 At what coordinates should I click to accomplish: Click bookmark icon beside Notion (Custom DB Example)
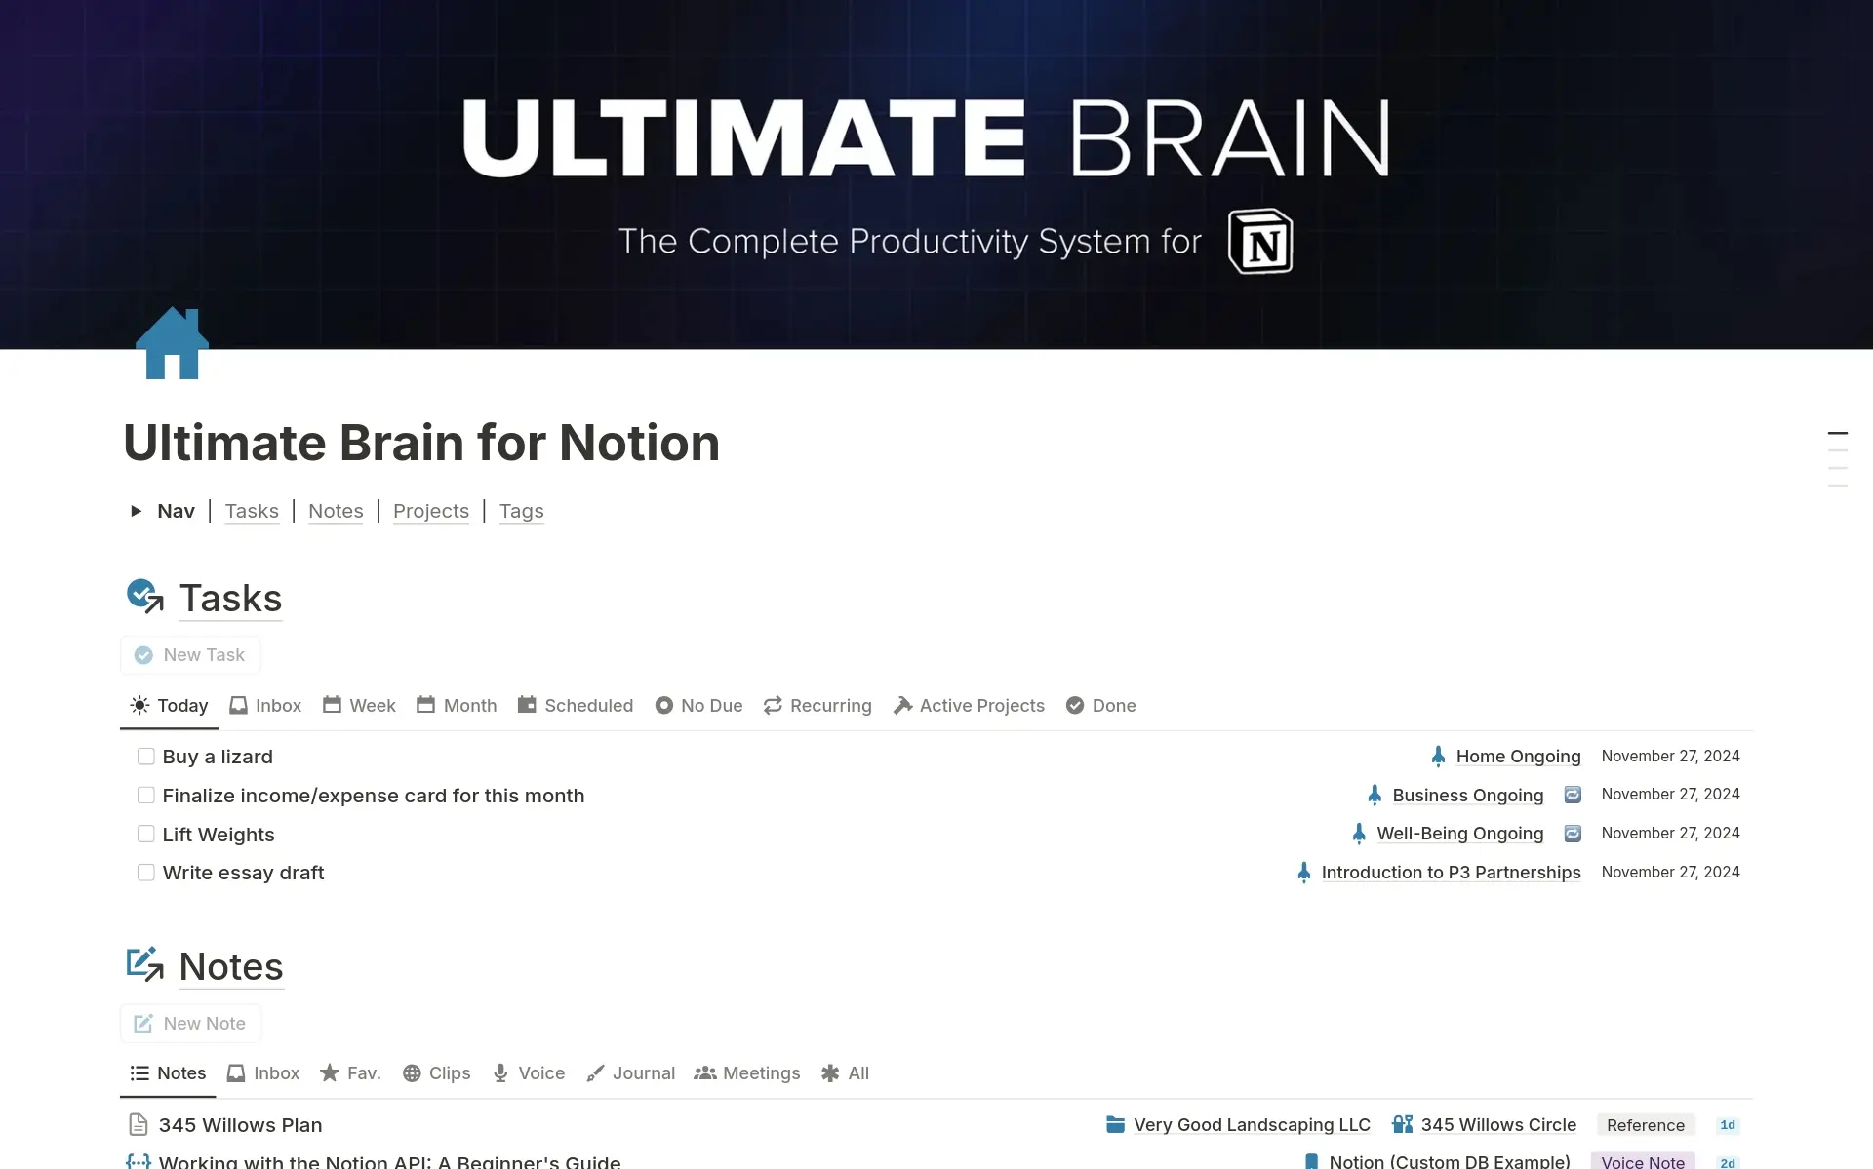click(x=1312, y=1161)
